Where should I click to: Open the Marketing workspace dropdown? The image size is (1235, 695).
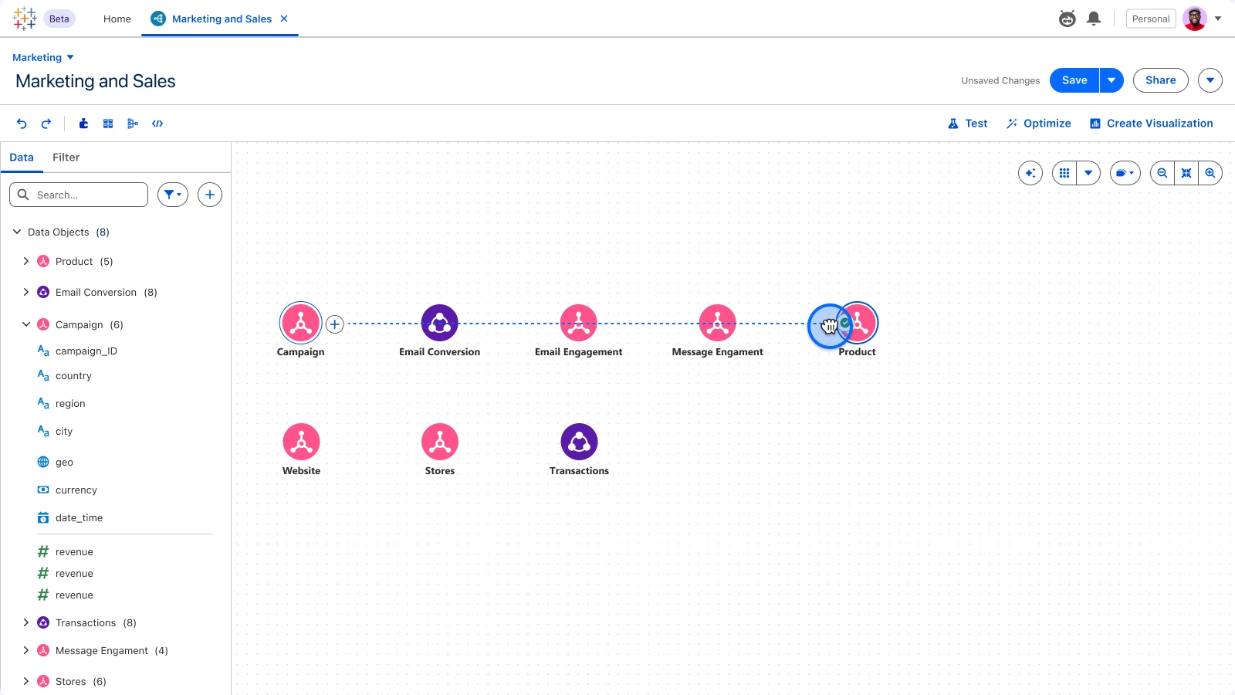(43, 57)
